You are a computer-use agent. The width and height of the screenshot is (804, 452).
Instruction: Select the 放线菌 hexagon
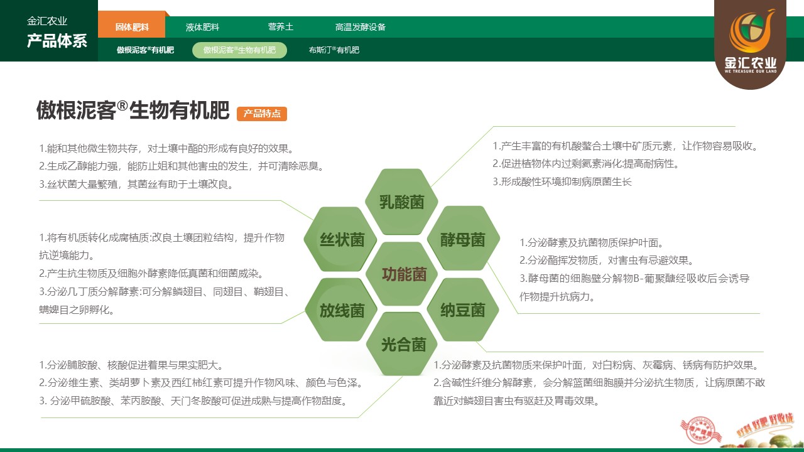click(342, 310)
